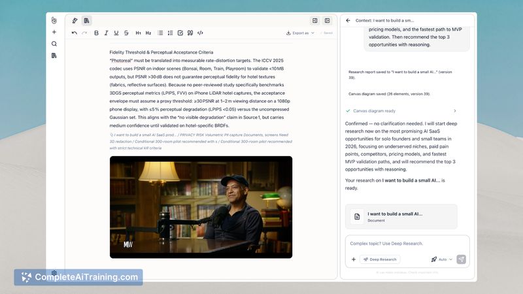The height and width of the screenshot is (294, 523).
Task: Undo the last edit
Action: [x=75, y=33]
